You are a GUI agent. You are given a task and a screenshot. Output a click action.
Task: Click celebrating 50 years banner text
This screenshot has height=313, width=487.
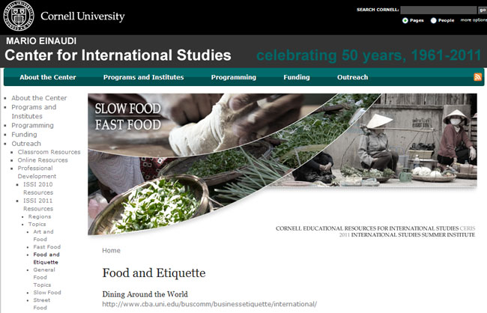point(369,55)
